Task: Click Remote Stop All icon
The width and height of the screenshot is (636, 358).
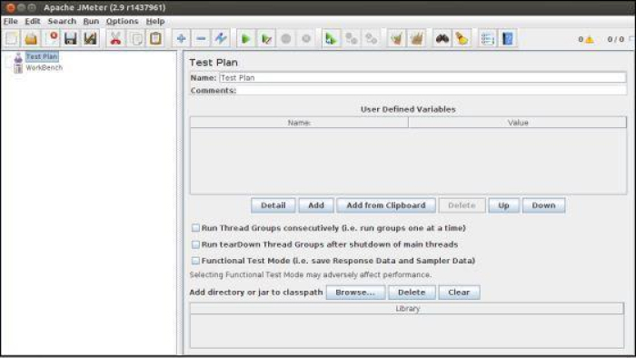Action: point(352,38)
